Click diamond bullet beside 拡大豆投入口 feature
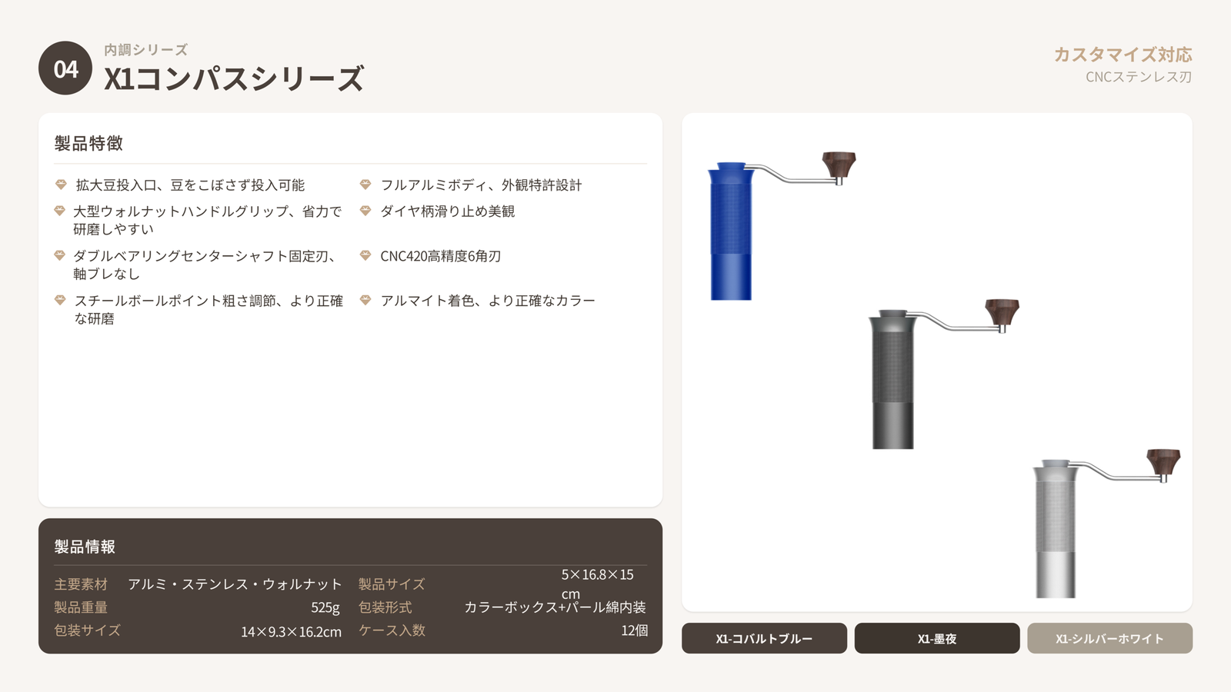This screenshot has height=692, width=1231. click(x=61, y=185)
